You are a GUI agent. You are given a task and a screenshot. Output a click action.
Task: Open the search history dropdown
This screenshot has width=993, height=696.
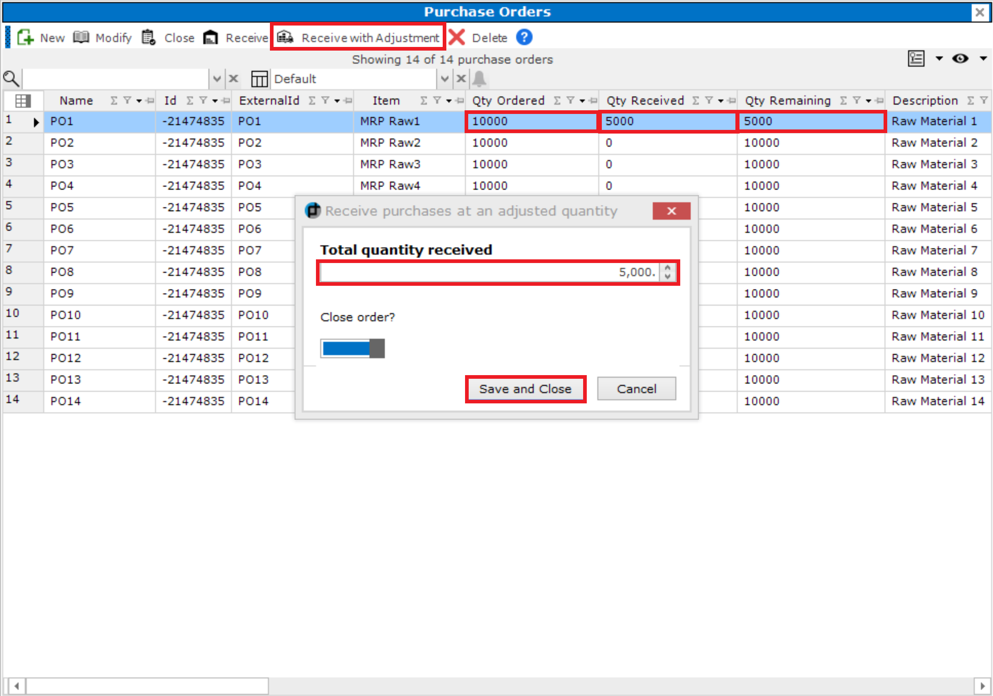217,79
